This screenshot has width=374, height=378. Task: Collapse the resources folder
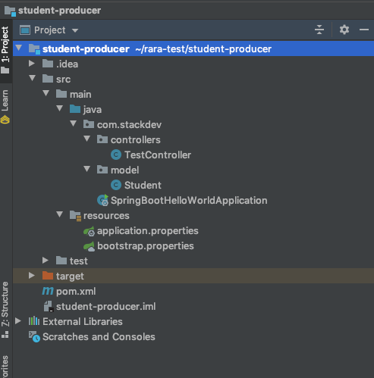60,214
